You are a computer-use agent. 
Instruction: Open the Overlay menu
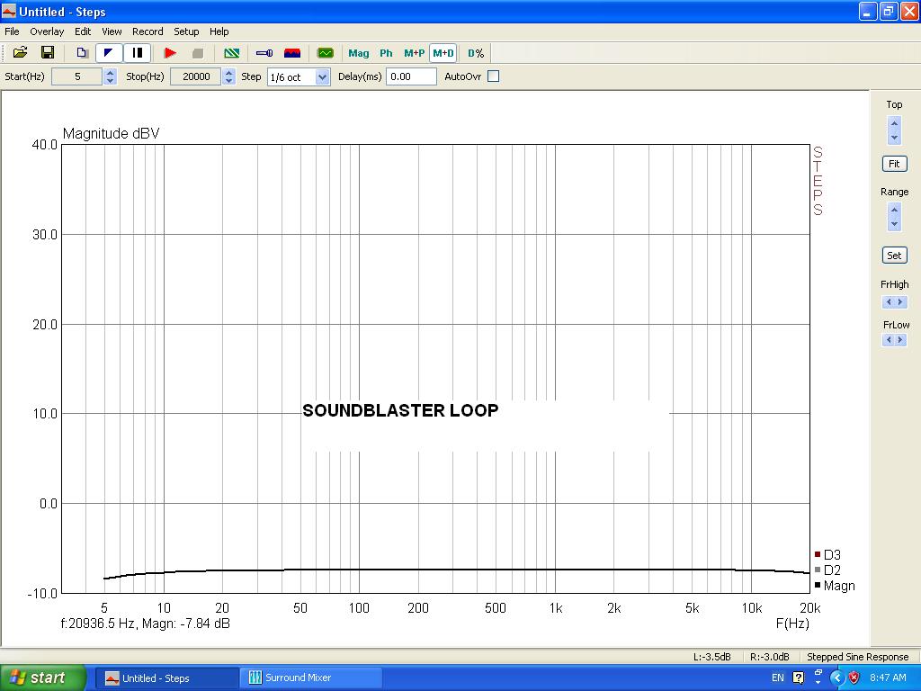click(x=47, y=31)
